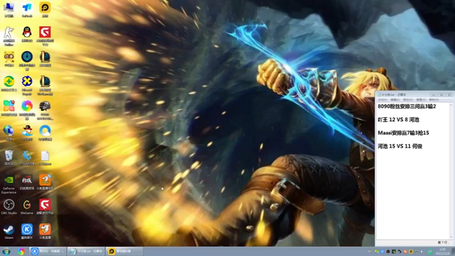Screen dimensions: 455x256
Task: Open the Recycle Bin
Action: [x=9, y=158]
